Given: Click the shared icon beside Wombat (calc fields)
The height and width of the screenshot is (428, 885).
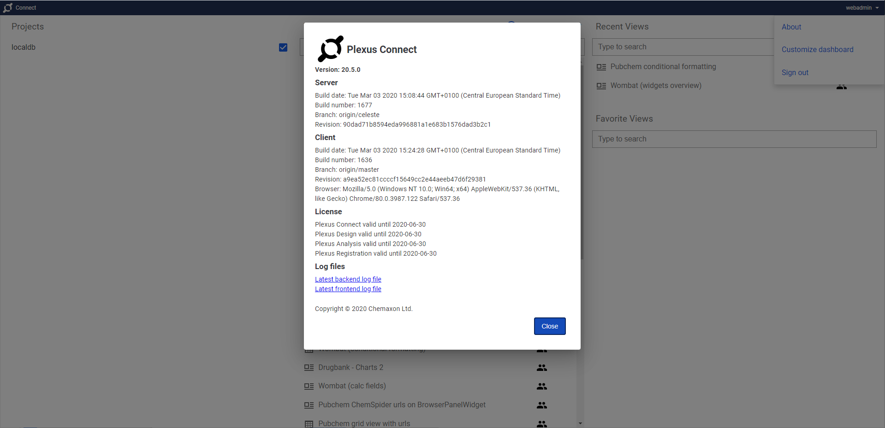Looking at the screenshot, I should [541, 387].
